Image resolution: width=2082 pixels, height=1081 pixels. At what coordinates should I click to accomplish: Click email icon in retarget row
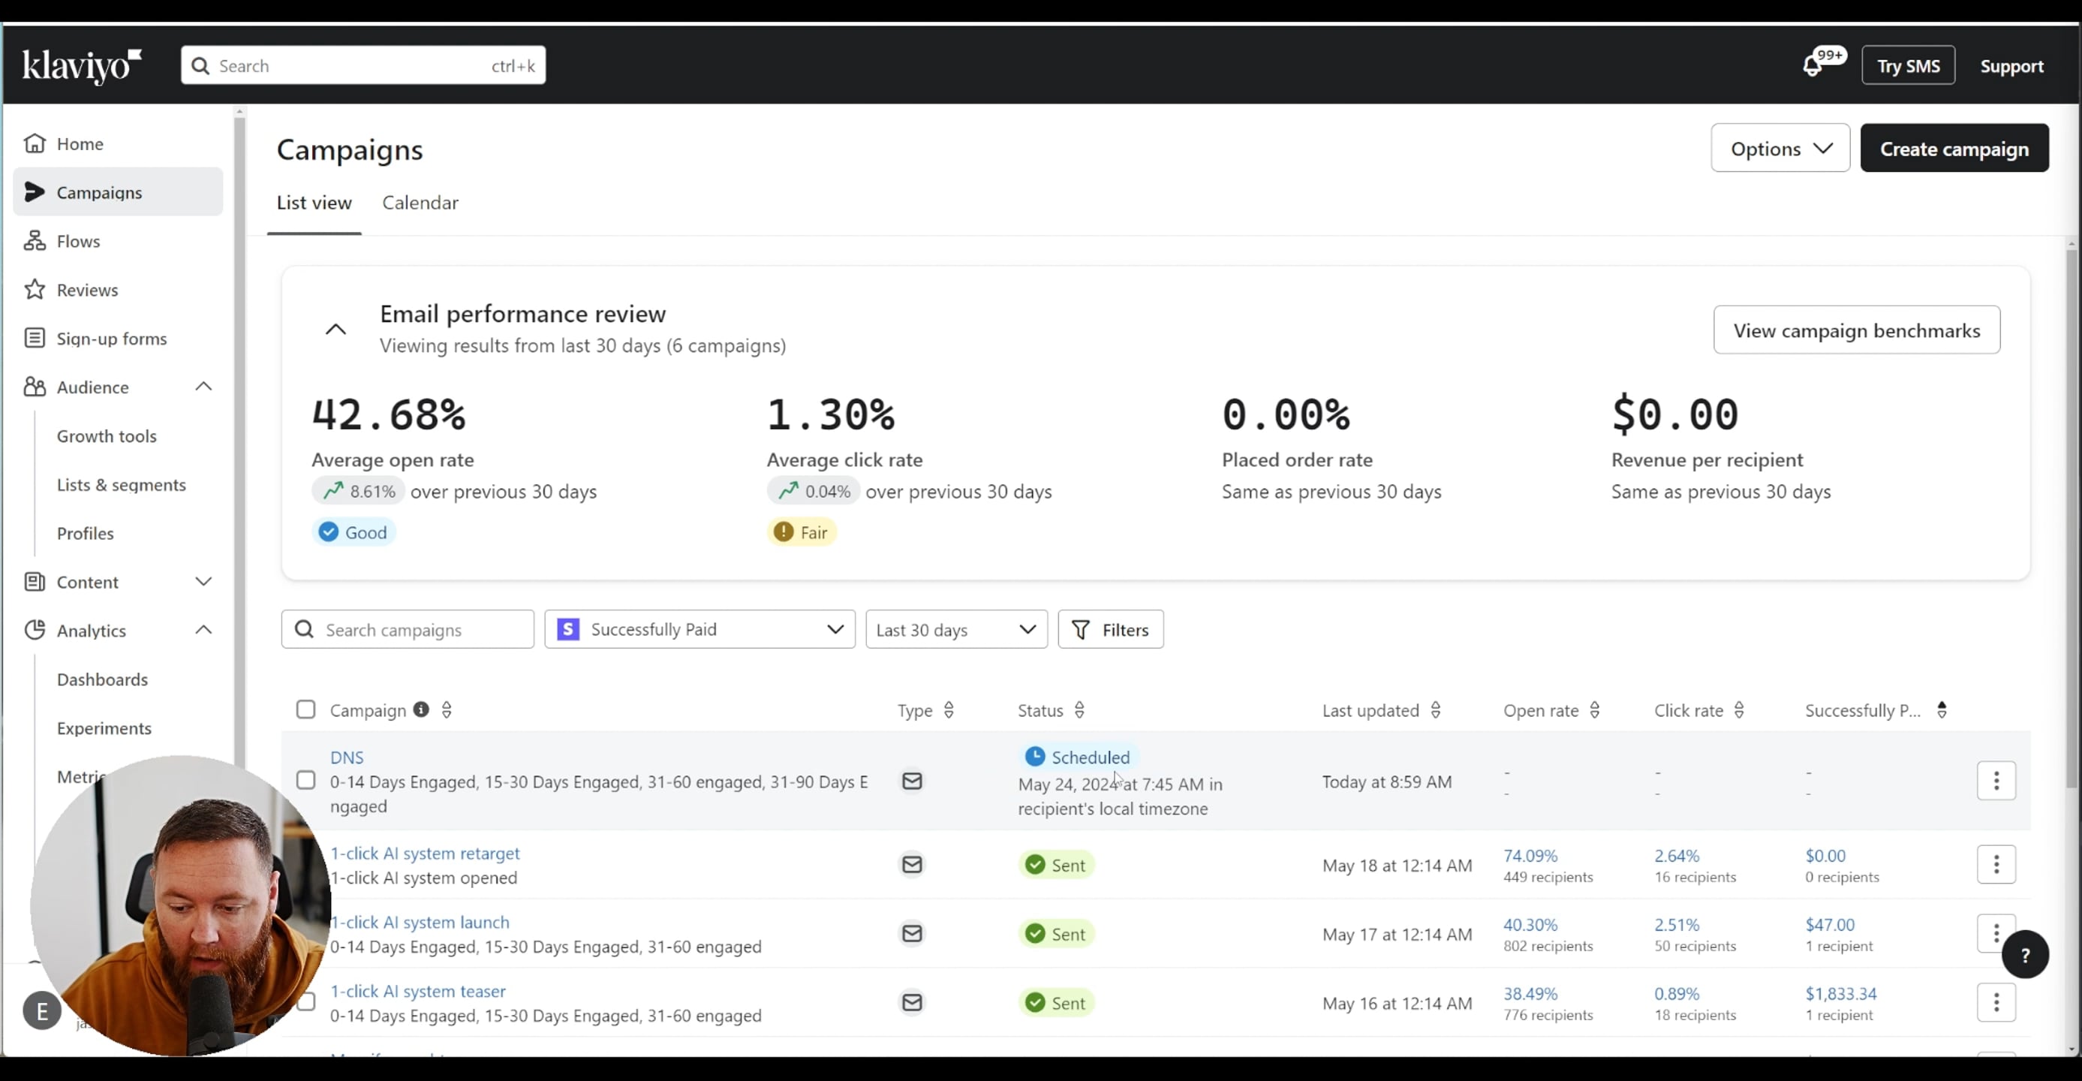[x=913, y=864]
